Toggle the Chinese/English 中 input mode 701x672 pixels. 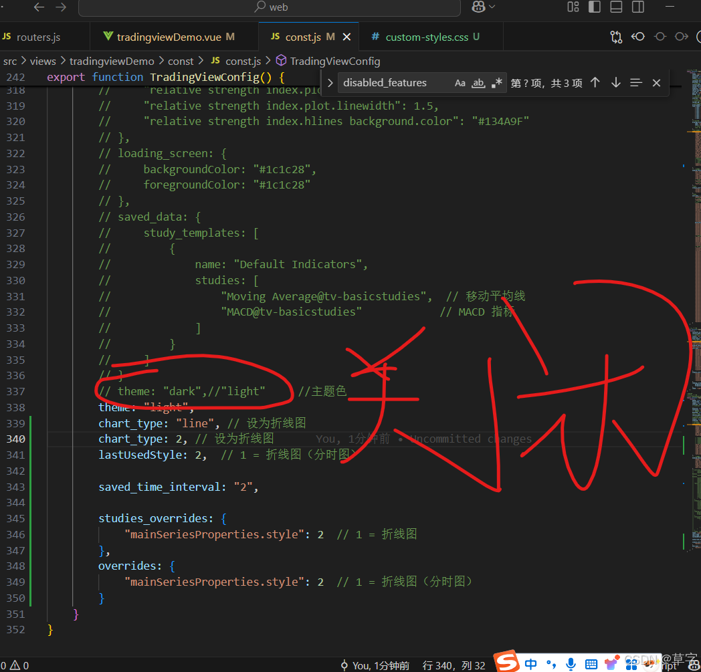pos(530,665)
